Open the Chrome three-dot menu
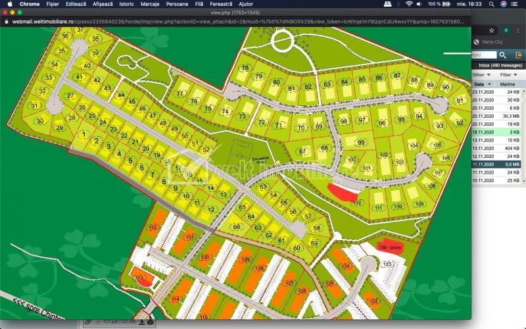This screenshot has height=329, width=526. tap(519, 30)
